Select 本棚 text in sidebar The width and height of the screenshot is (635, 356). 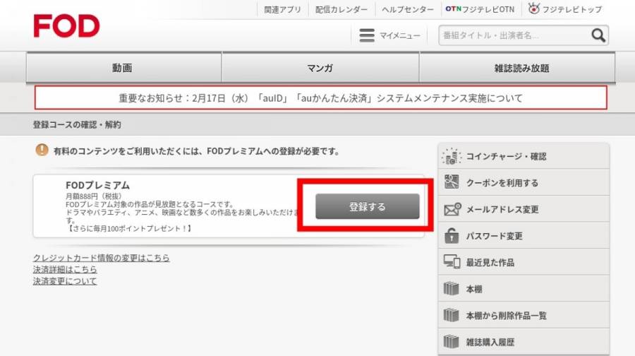[x=474, y=289]
